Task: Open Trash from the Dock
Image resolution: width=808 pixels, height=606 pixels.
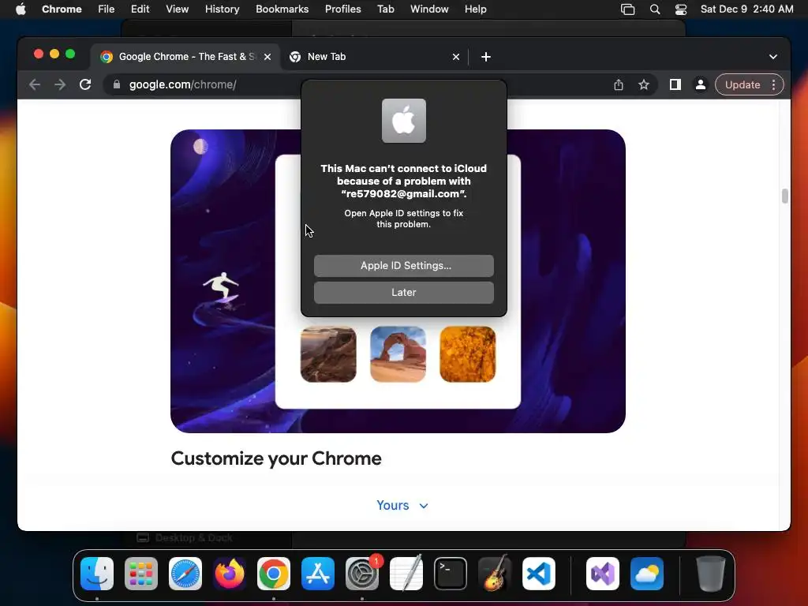Action: click(x=711, y=573)
